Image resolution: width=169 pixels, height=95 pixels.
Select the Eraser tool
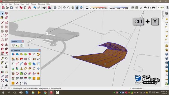pos(6,18)
